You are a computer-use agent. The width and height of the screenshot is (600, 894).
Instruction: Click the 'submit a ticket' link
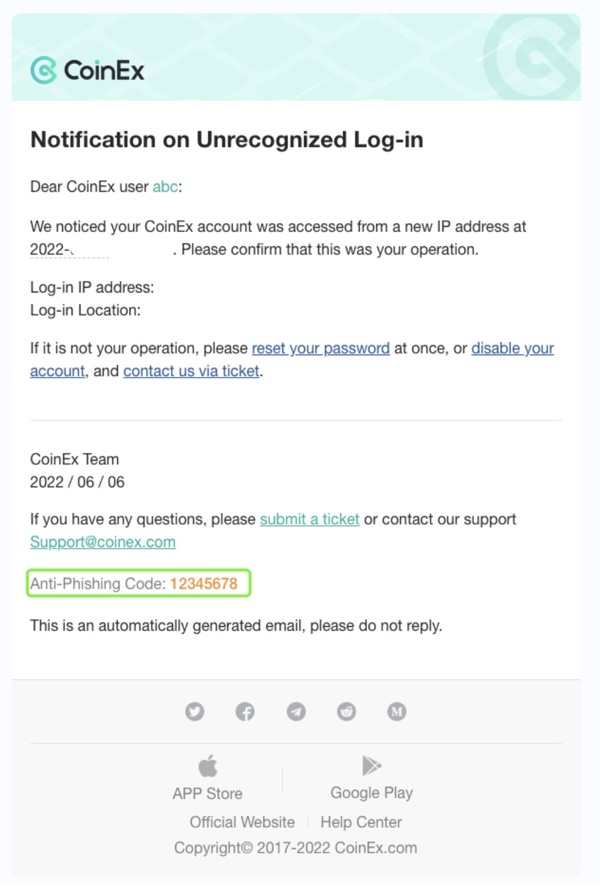click(309, 519)
